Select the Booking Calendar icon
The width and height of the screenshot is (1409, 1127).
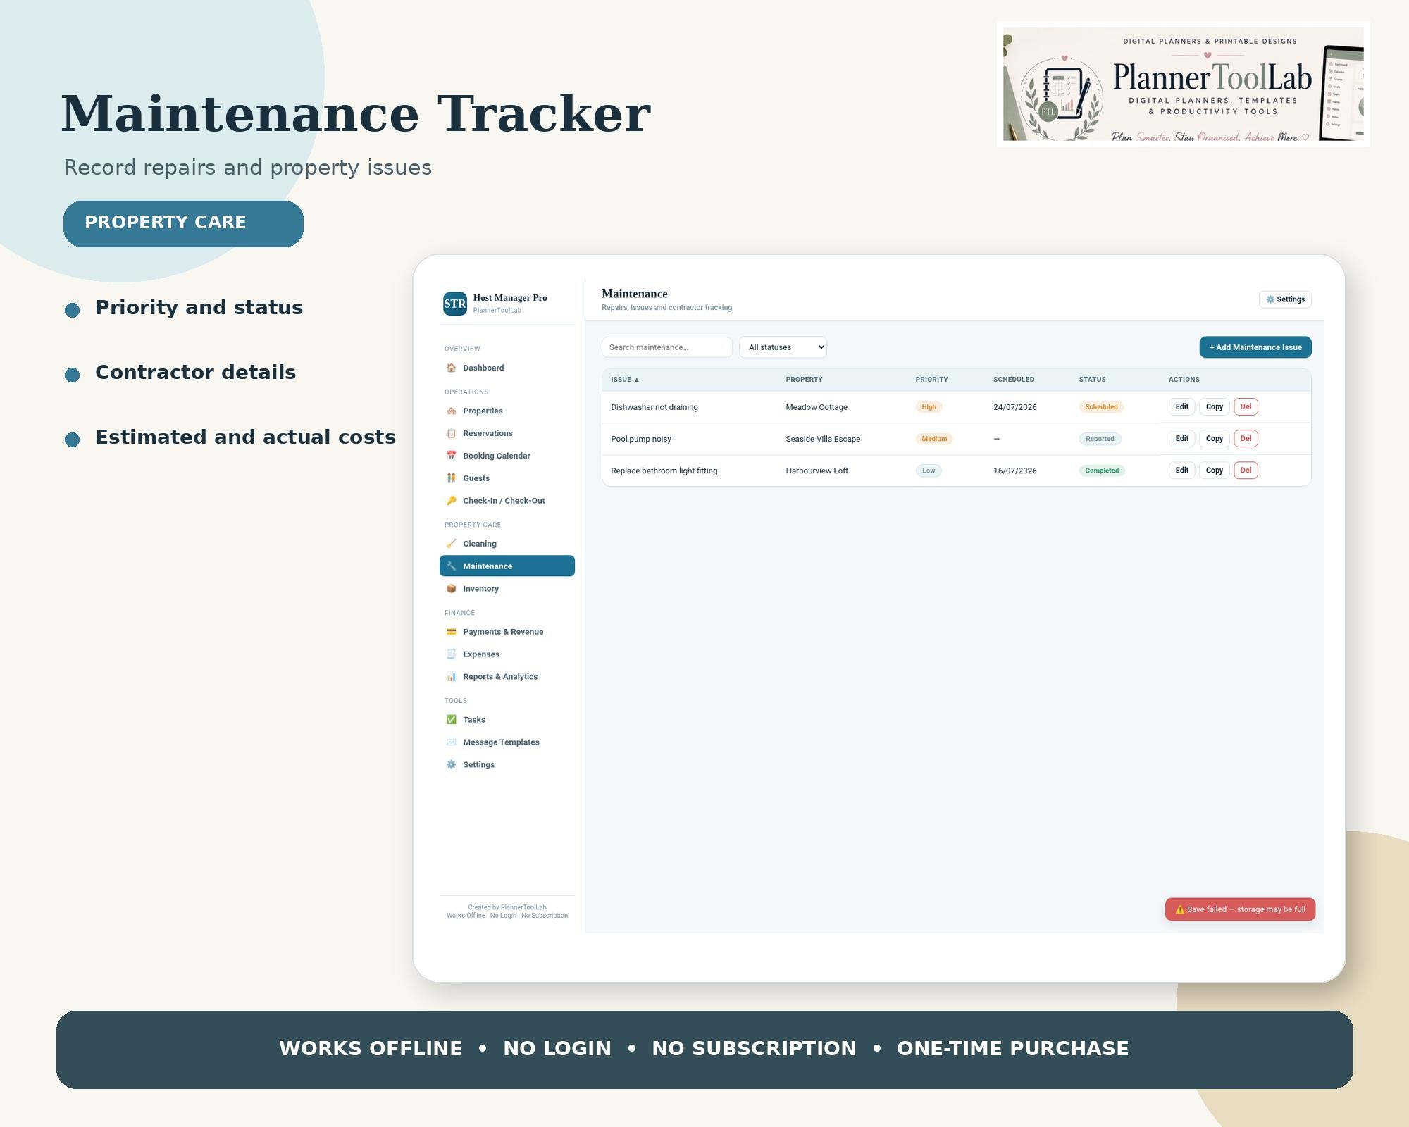[451, 456]
